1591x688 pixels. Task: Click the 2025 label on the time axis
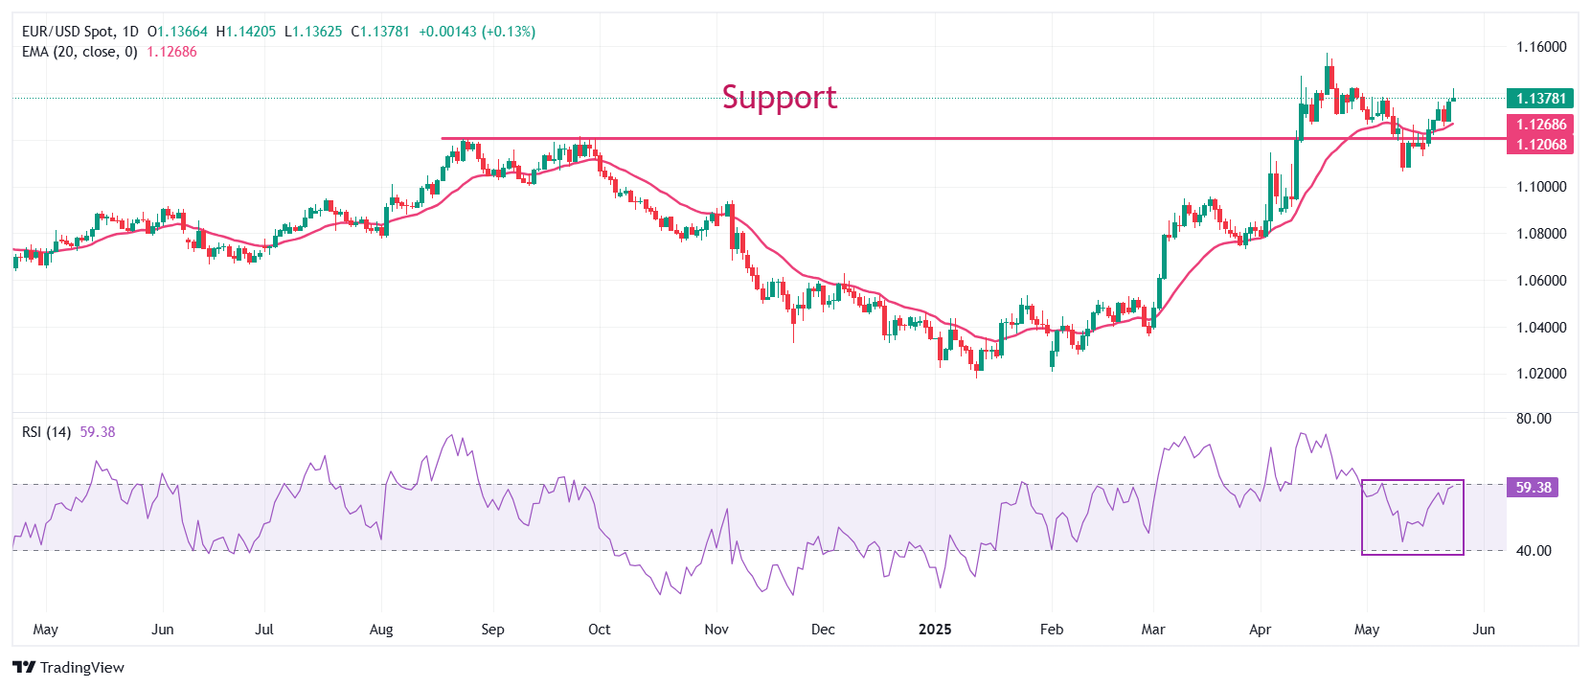point(935,630)
